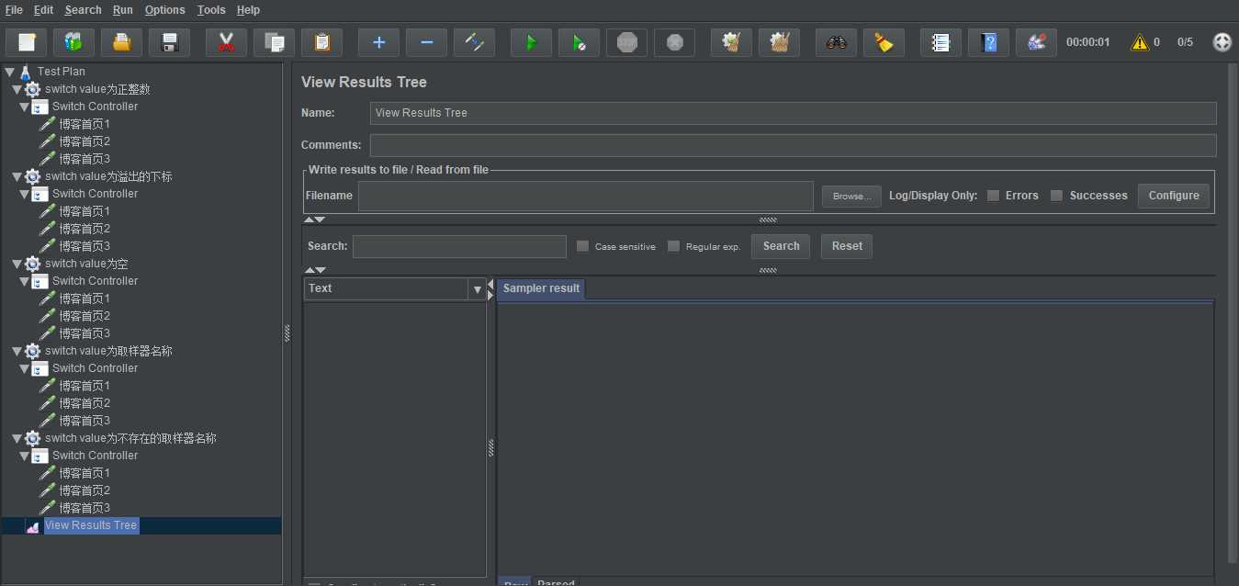Image resolution: width=1239 pixels, height=586 pixels.
Task: Start test with no pauses icon
Action: click(x=579, y=42)
